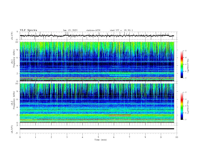Screen dimensions: 199x154
Task: Click the "Time (min)" axis label
Action: tap(101, 140)
